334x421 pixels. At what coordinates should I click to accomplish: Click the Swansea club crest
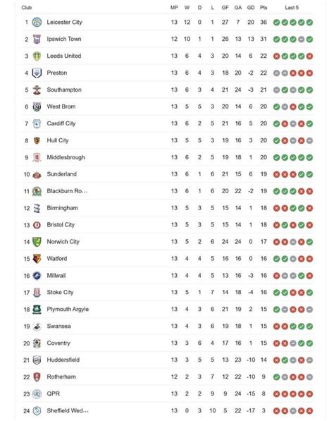pos(37,327)
